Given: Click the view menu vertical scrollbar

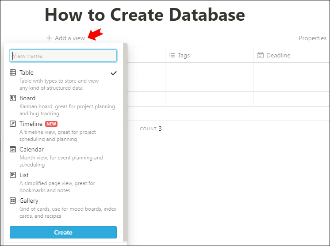Looking at the screenshot, I should (x=125, y=142).
